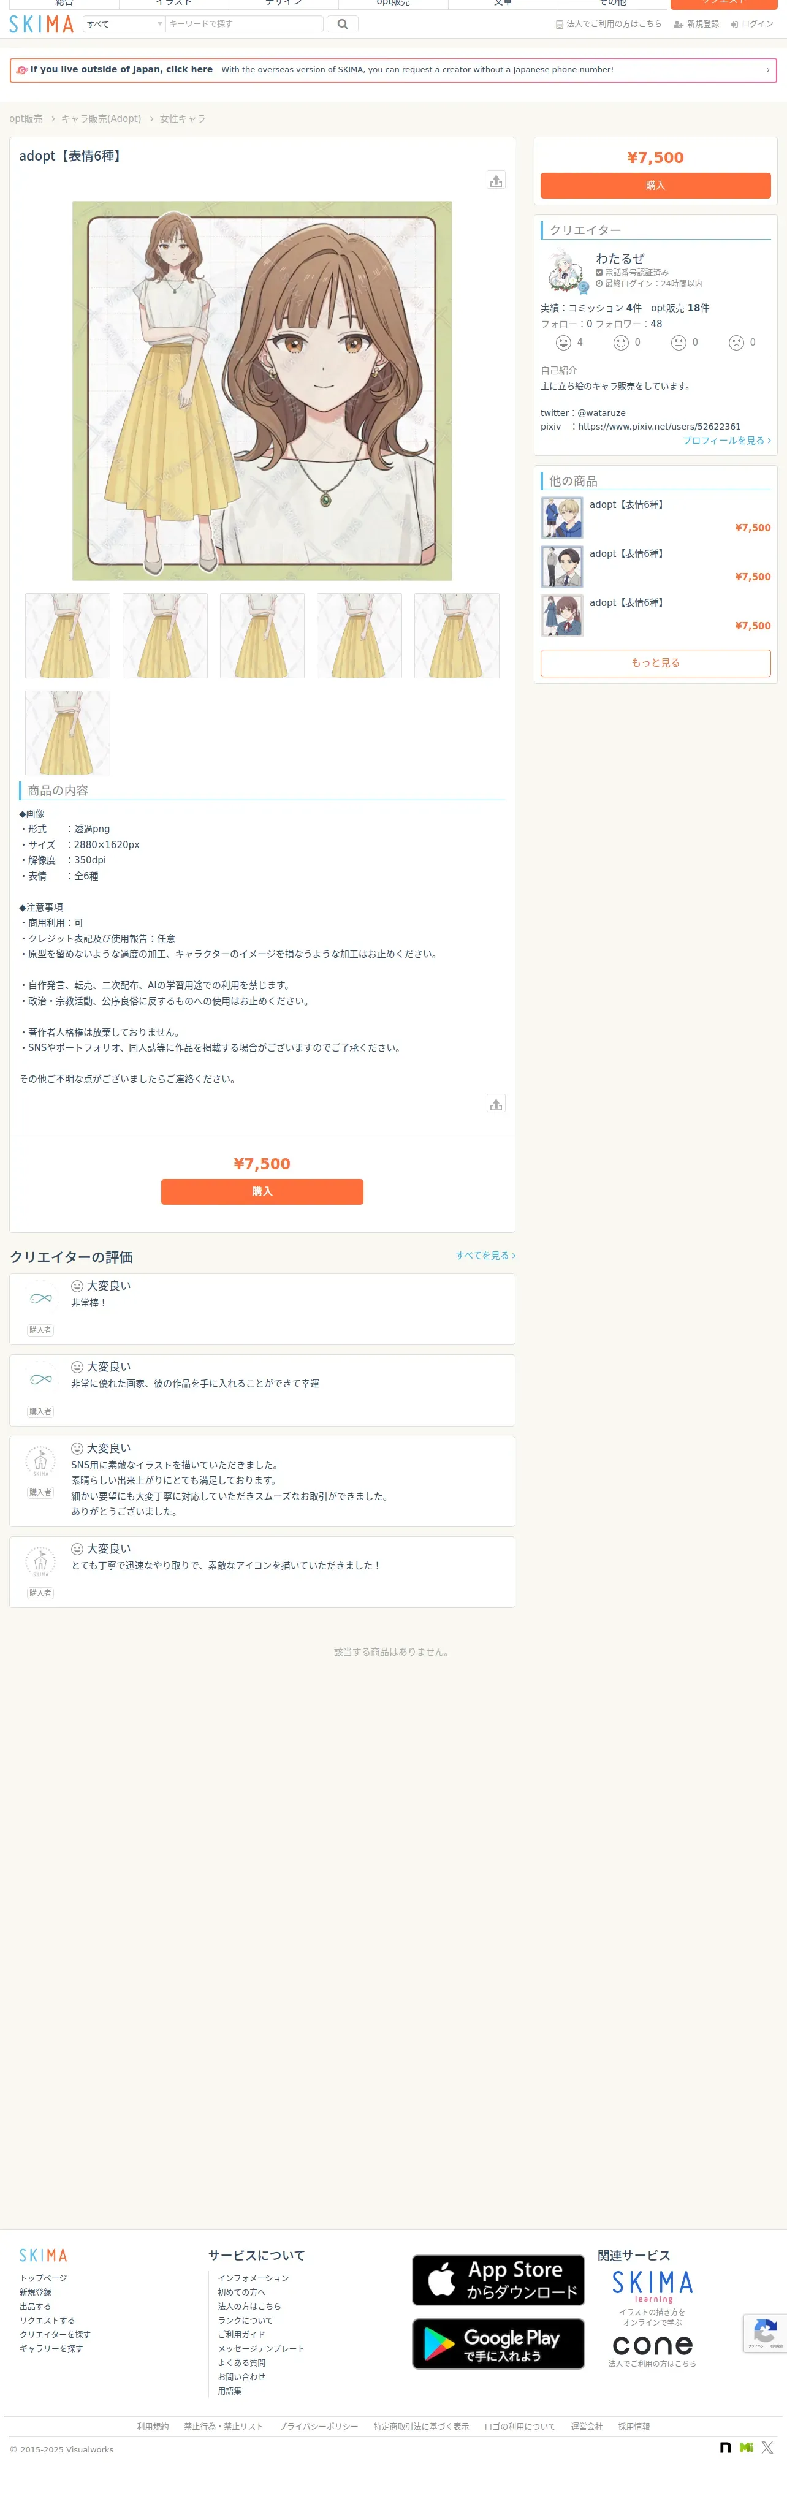Click the share icon below the description

tap(496, 1104)
